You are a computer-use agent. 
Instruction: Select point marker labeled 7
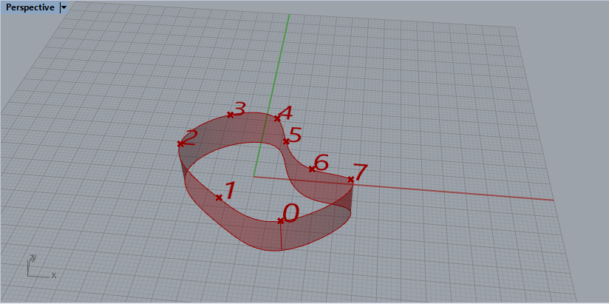tap(351, 179)
